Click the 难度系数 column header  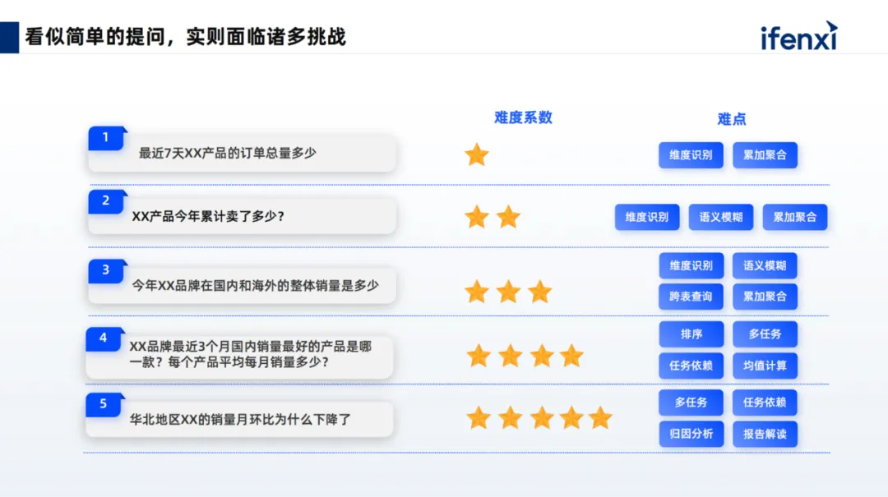(x=523, y=117)
